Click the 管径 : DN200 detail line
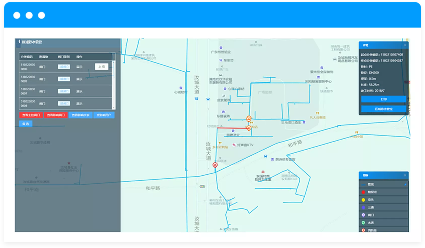Screen dimensions: 425x248 370,73
